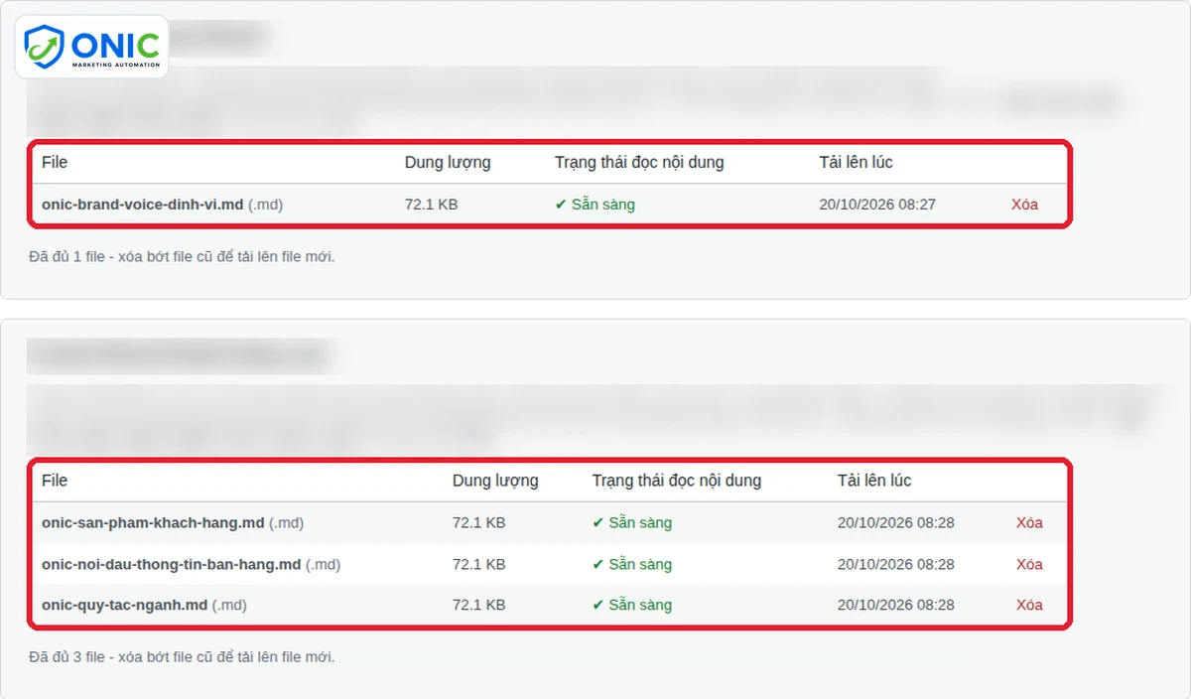Click 72.1 KB size of onic-brand-voice-dinh-vi.md
Viewport: 1191px width, 699px height.
coord(431,205)
